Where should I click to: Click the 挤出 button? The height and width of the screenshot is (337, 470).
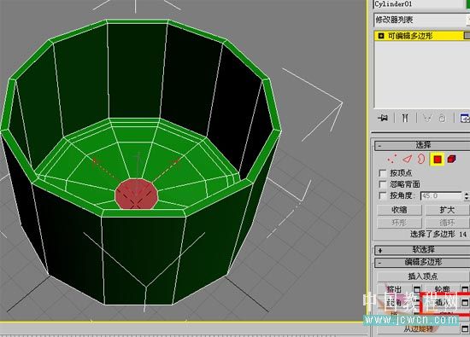click(395, 289)
